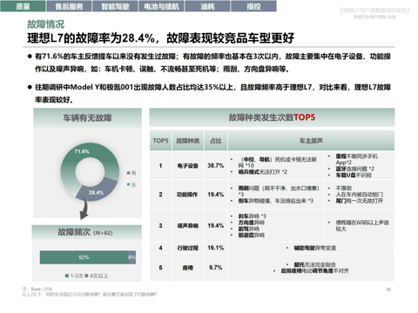Click the 4次以上 legend entry
Screen dimensions: 418x313
(x=97, y=276)
